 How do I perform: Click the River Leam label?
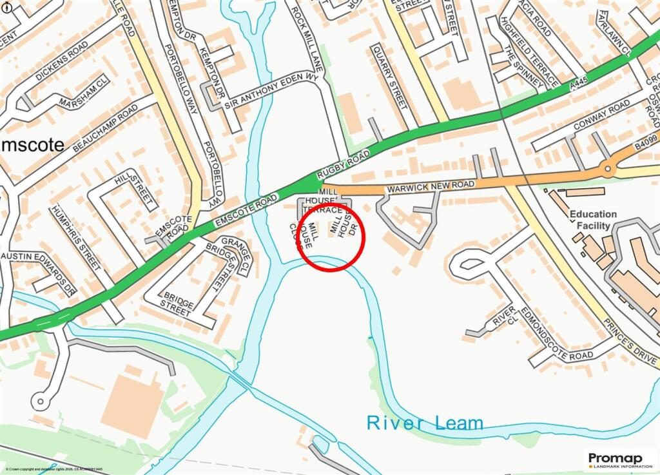[x=425, y=423]
